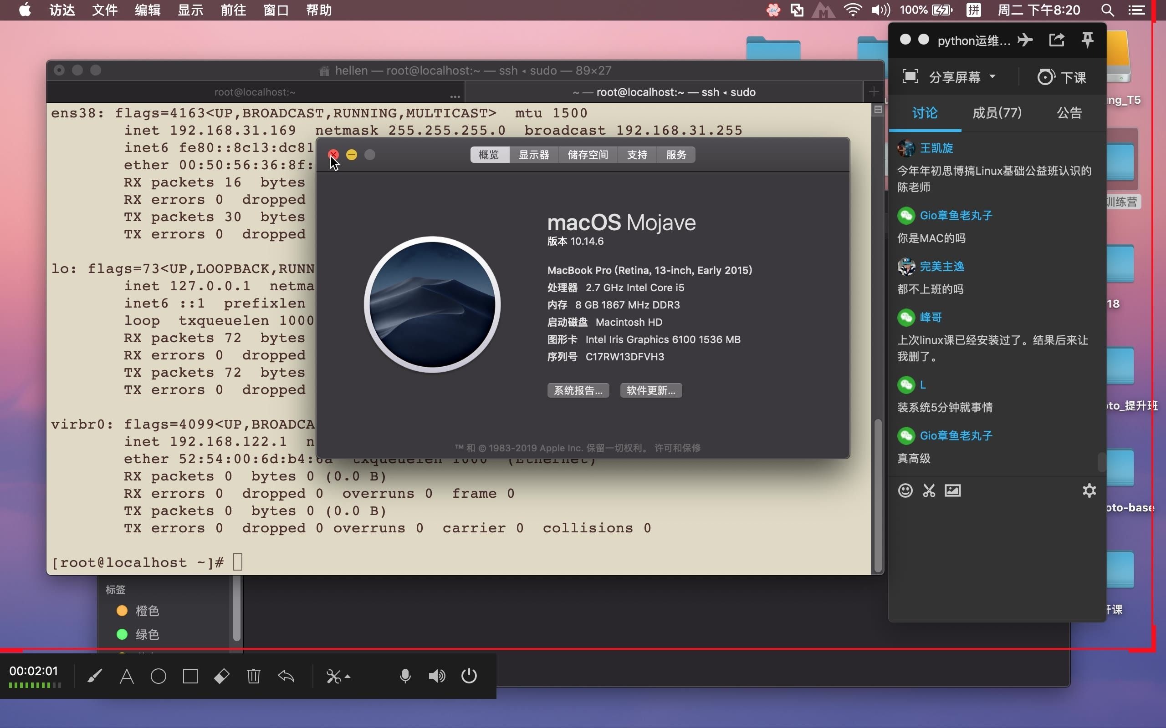Select the 储存空间 tab
The height and width of the screenshot is (728, 1166).
click(588, 155)
